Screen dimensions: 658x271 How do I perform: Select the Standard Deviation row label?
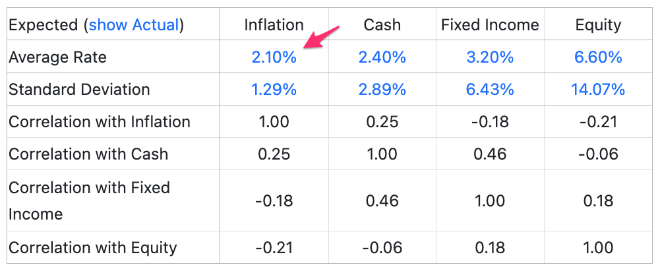[79, 90]
